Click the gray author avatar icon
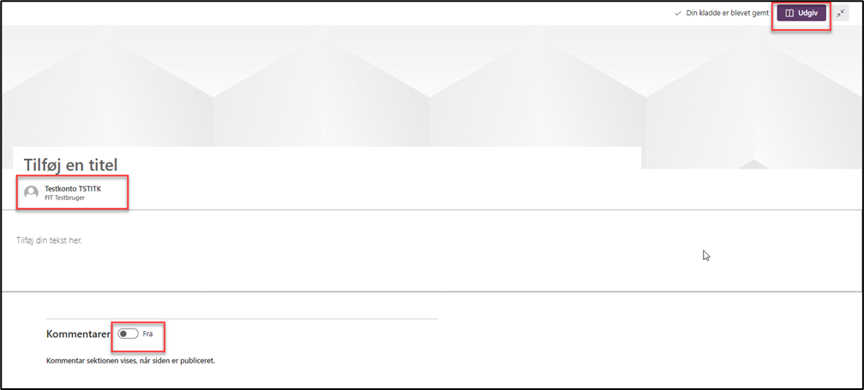The image size is (864, 390). click(32, 192)
